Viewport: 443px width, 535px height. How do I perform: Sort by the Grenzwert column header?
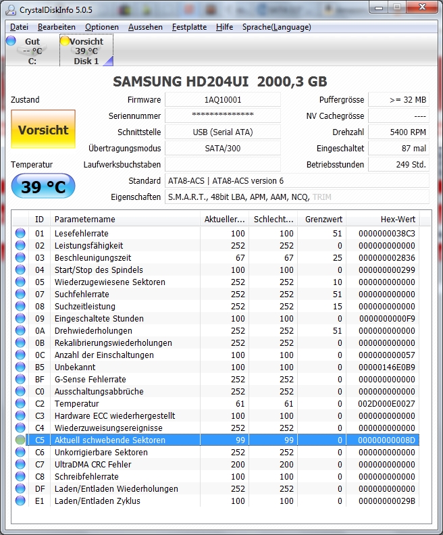coord(322,219)
